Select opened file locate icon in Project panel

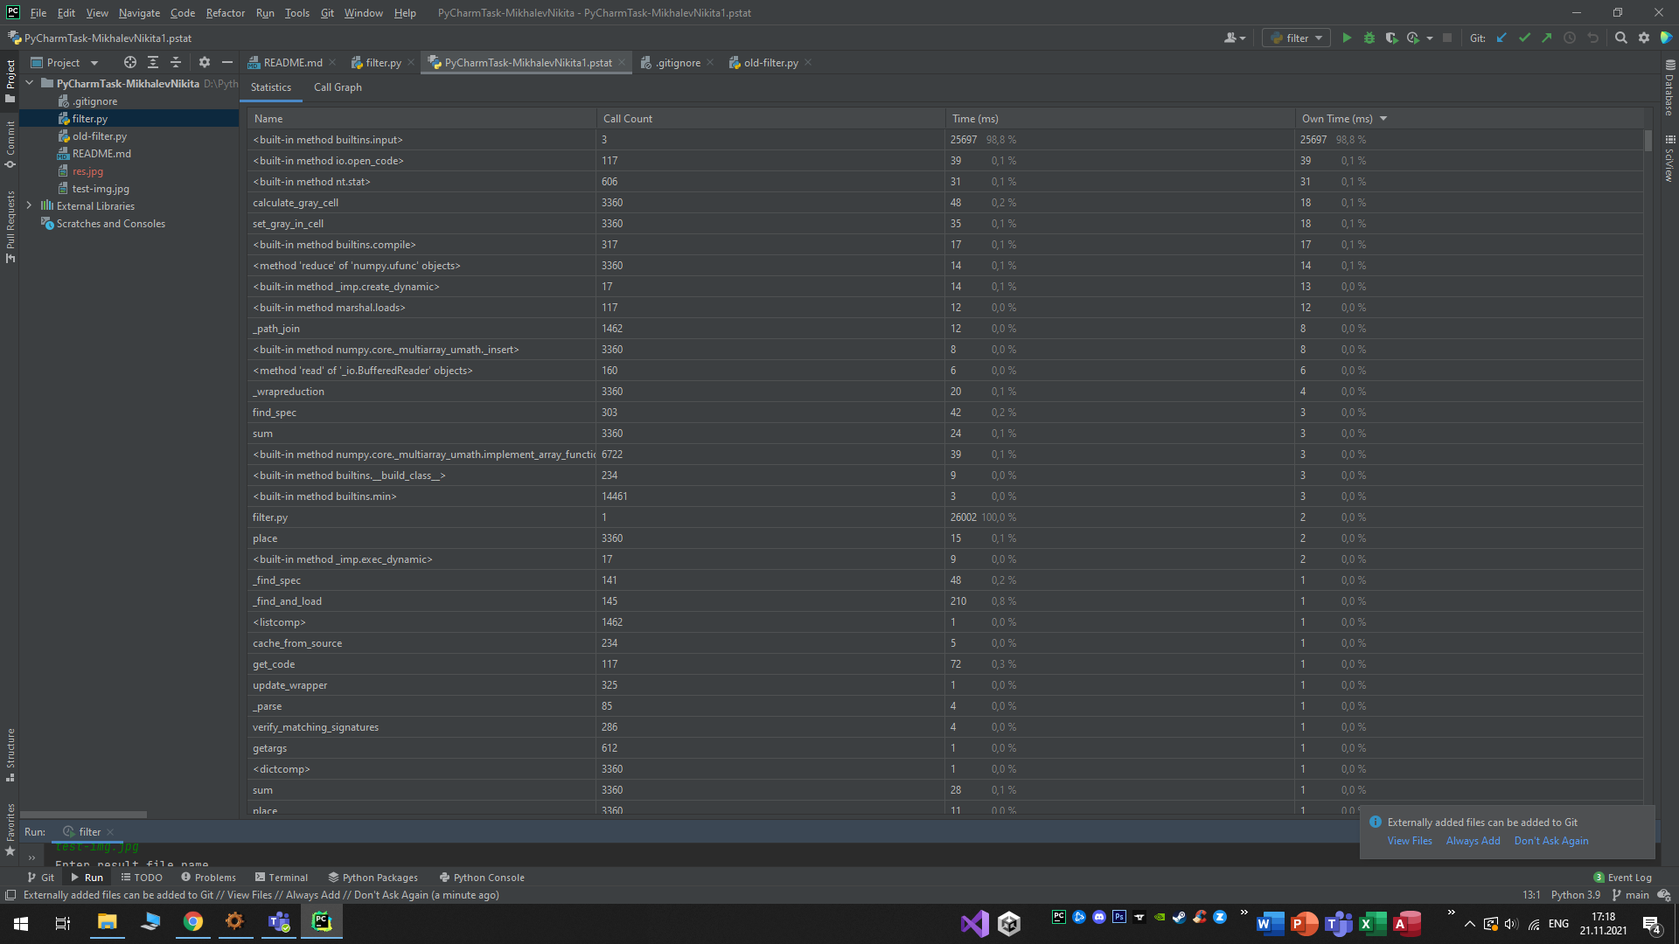(130, 62)
